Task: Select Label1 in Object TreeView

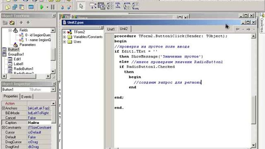Action: coord(18,64)
